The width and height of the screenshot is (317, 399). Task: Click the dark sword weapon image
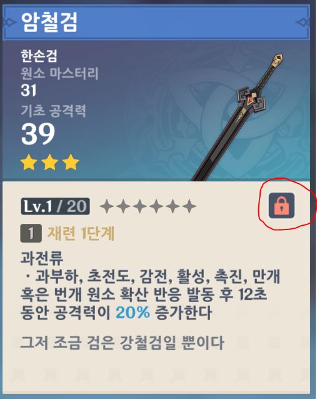(x=238, y=117)
